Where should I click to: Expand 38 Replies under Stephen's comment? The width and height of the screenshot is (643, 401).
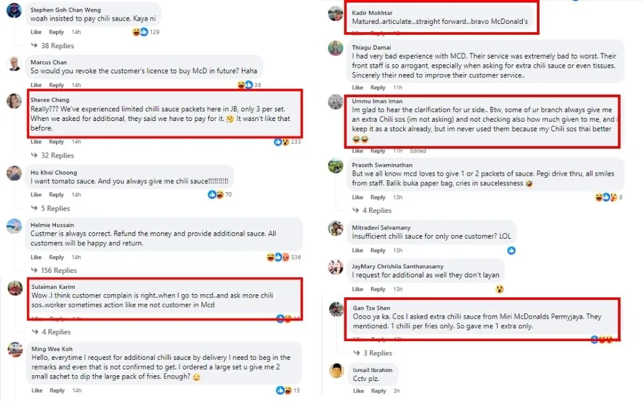click(57, 46)
